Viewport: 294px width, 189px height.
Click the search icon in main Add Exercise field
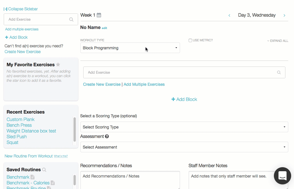tap(279, 73)
